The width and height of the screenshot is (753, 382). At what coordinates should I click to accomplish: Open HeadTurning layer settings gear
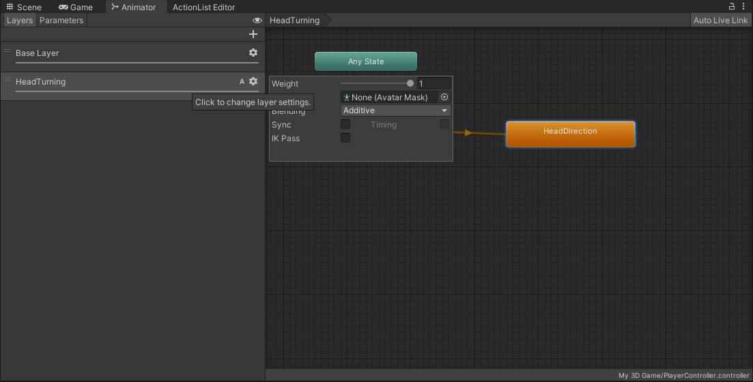(x=253, y=82)
